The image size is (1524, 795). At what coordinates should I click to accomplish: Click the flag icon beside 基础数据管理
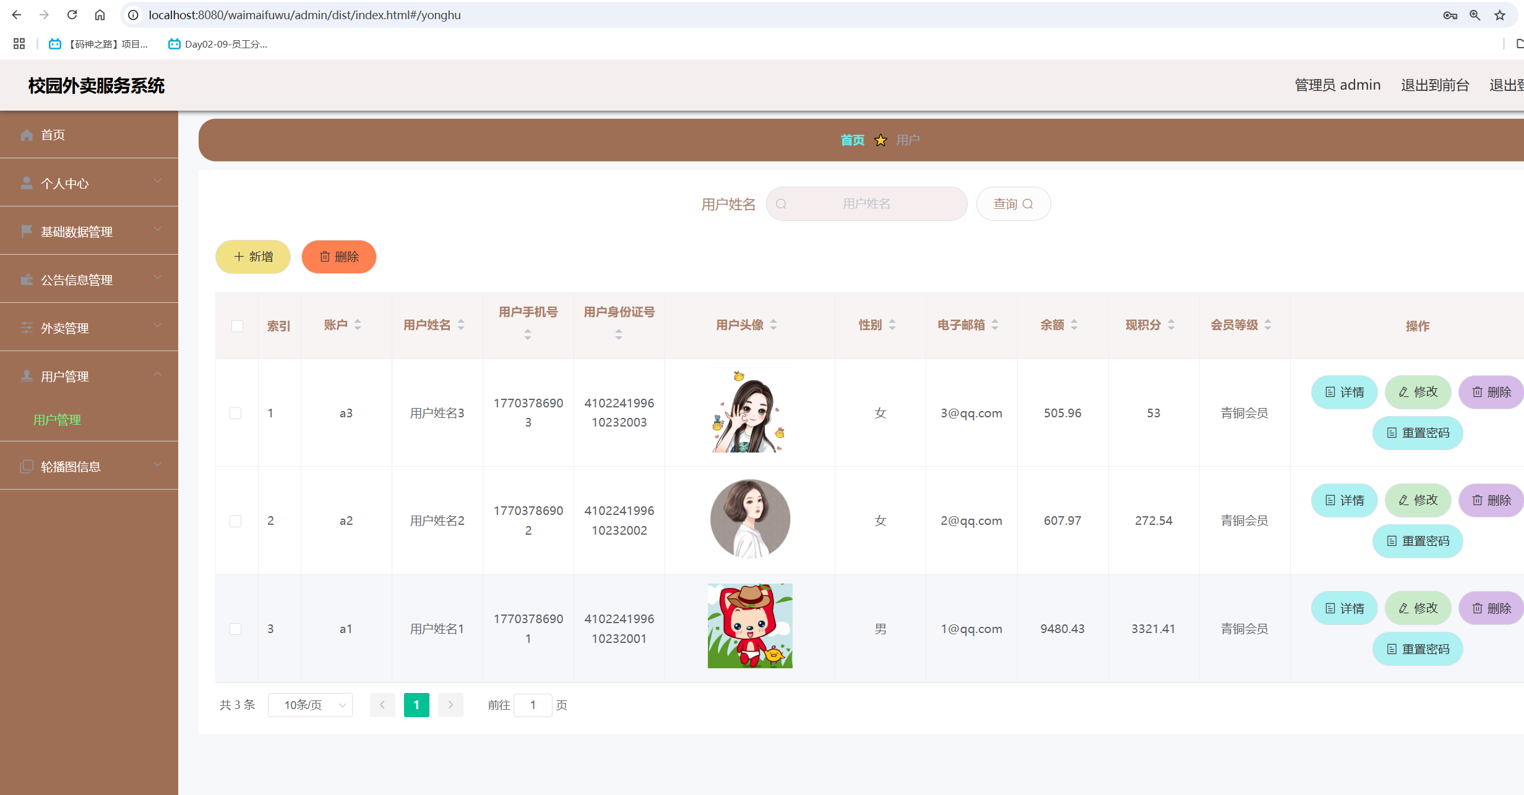coord(27,231)
